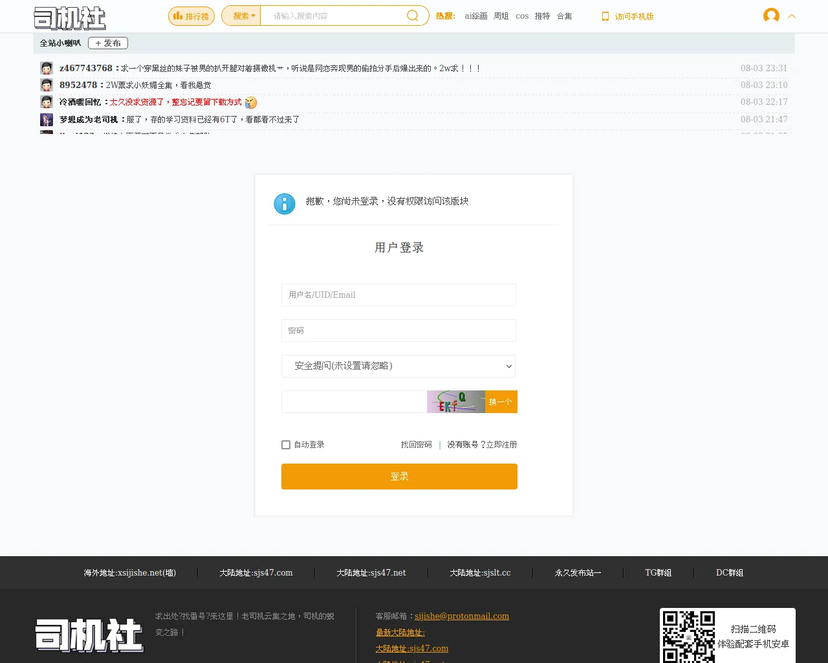828x663 pixels.
Task: Click the phone icon beside 访问手机版
Action: pos(605,16)
